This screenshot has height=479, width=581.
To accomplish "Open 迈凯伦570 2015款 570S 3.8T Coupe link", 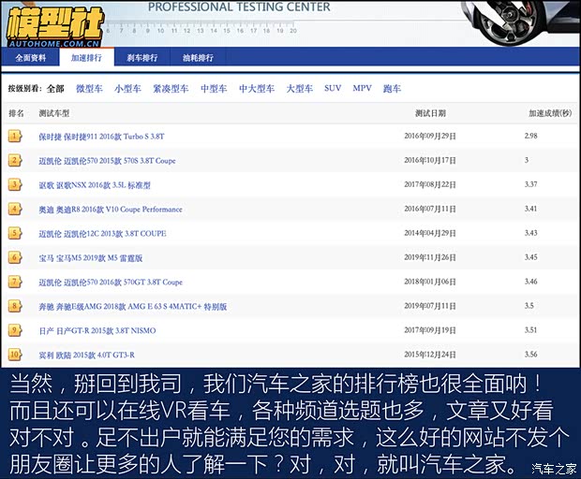I will pos(107,161).
